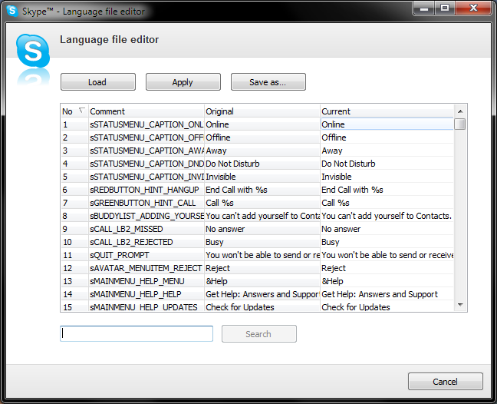
Task: Sort by the Current column header
Action: click(x=387, y=111)
